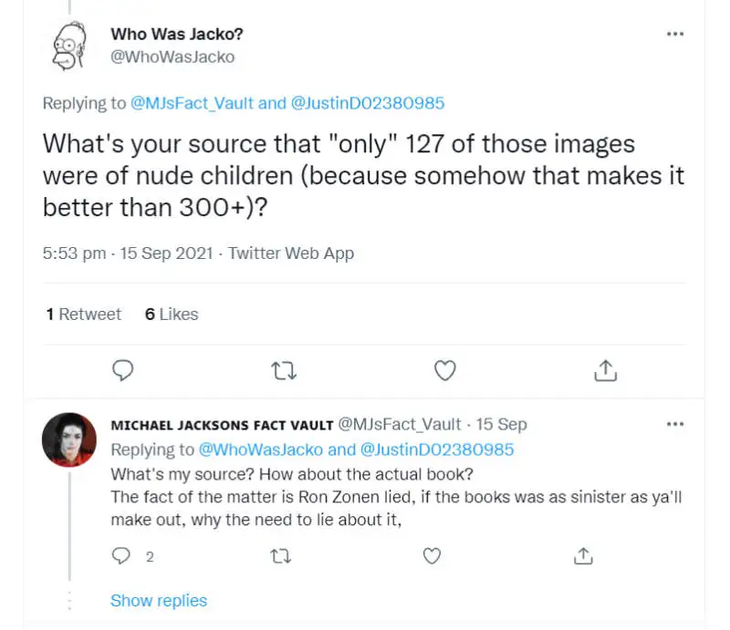Share the Fact Vault reply
Screen dimensions: 730x630
584,555
